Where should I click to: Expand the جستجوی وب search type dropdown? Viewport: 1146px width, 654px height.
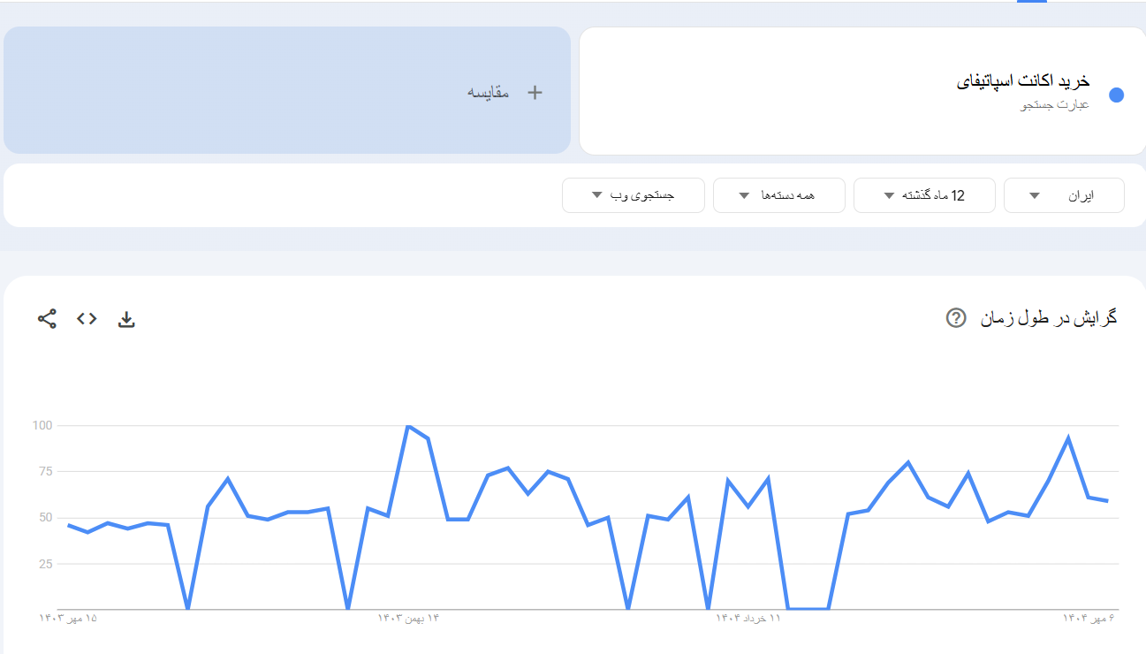(x=633, y=195)
